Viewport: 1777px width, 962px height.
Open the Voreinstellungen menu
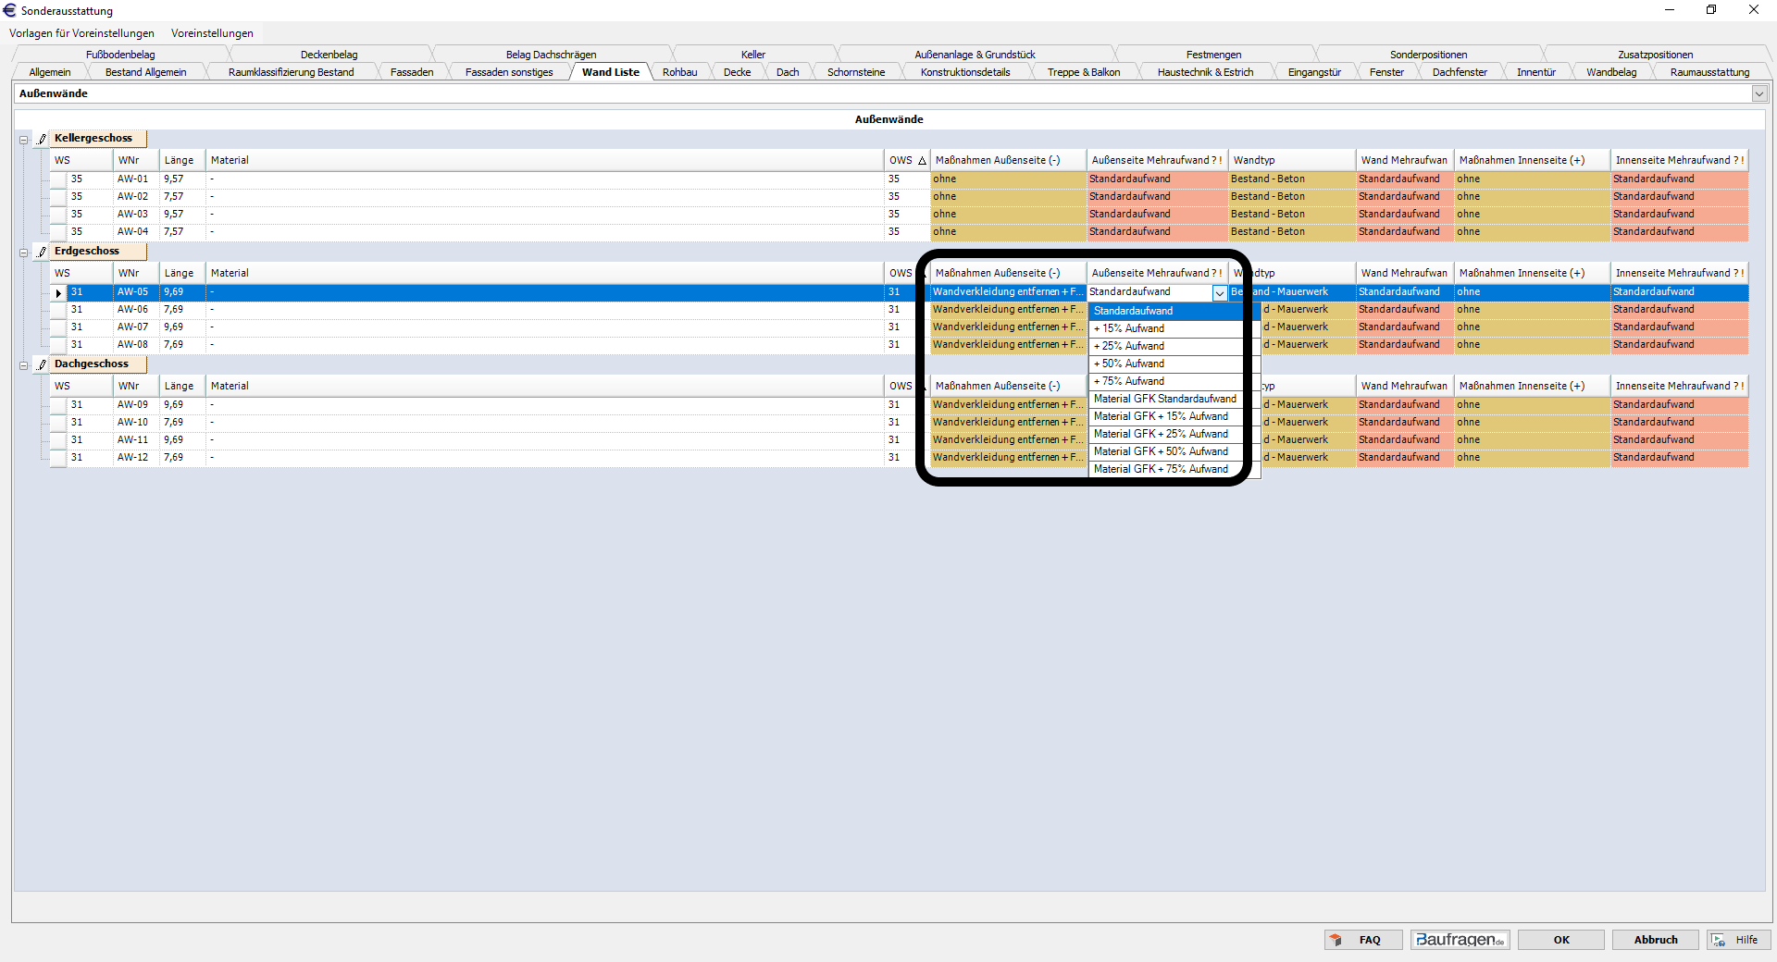[212, 33]
